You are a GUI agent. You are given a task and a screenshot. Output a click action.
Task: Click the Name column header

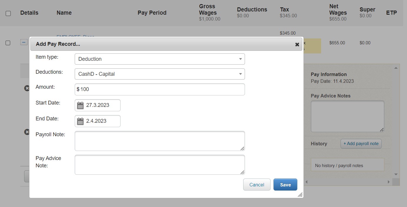[x=64, y=13]
